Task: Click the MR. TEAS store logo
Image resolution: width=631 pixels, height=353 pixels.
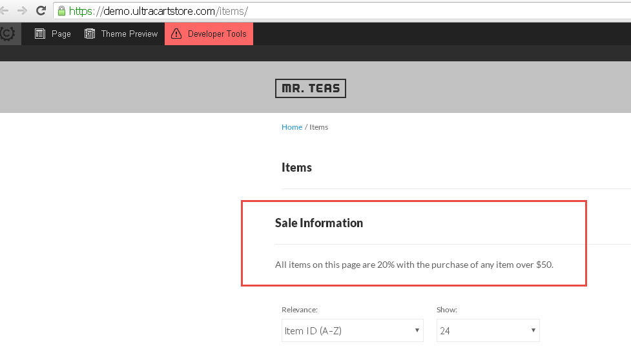Action: click(311, 88)
